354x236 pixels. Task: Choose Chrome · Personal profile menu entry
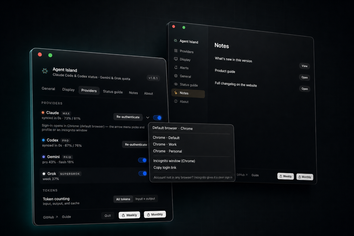pos(167,151)
